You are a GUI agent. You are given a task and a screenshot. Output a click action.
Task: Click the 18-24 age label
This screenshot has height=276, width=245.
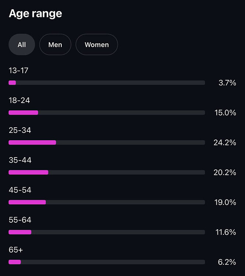pos(19,100)
